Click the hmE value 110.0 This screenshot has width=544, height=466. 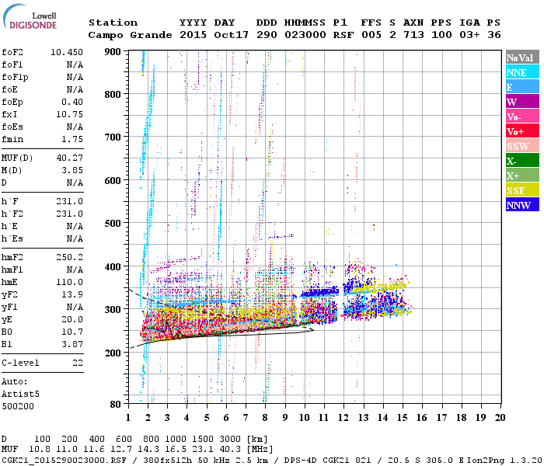point(69,282)
